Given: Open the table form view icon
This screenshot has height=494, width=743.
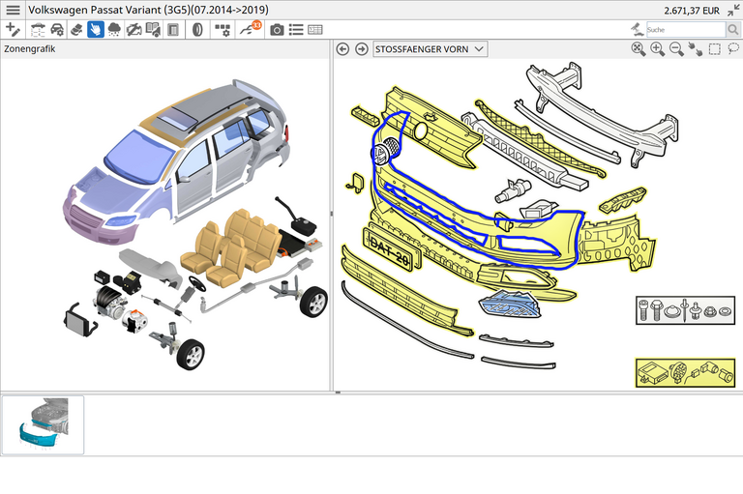Looking at the screenshot, I should click(315, 30).
